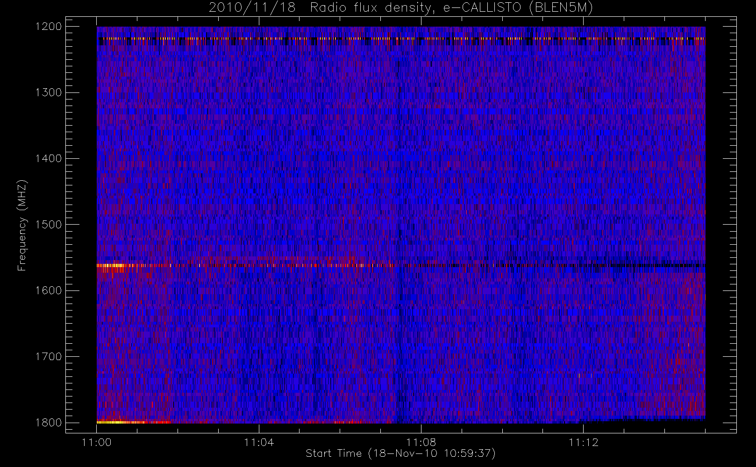Click the yellow dashed line near 1220 MHz

[401, 38]
